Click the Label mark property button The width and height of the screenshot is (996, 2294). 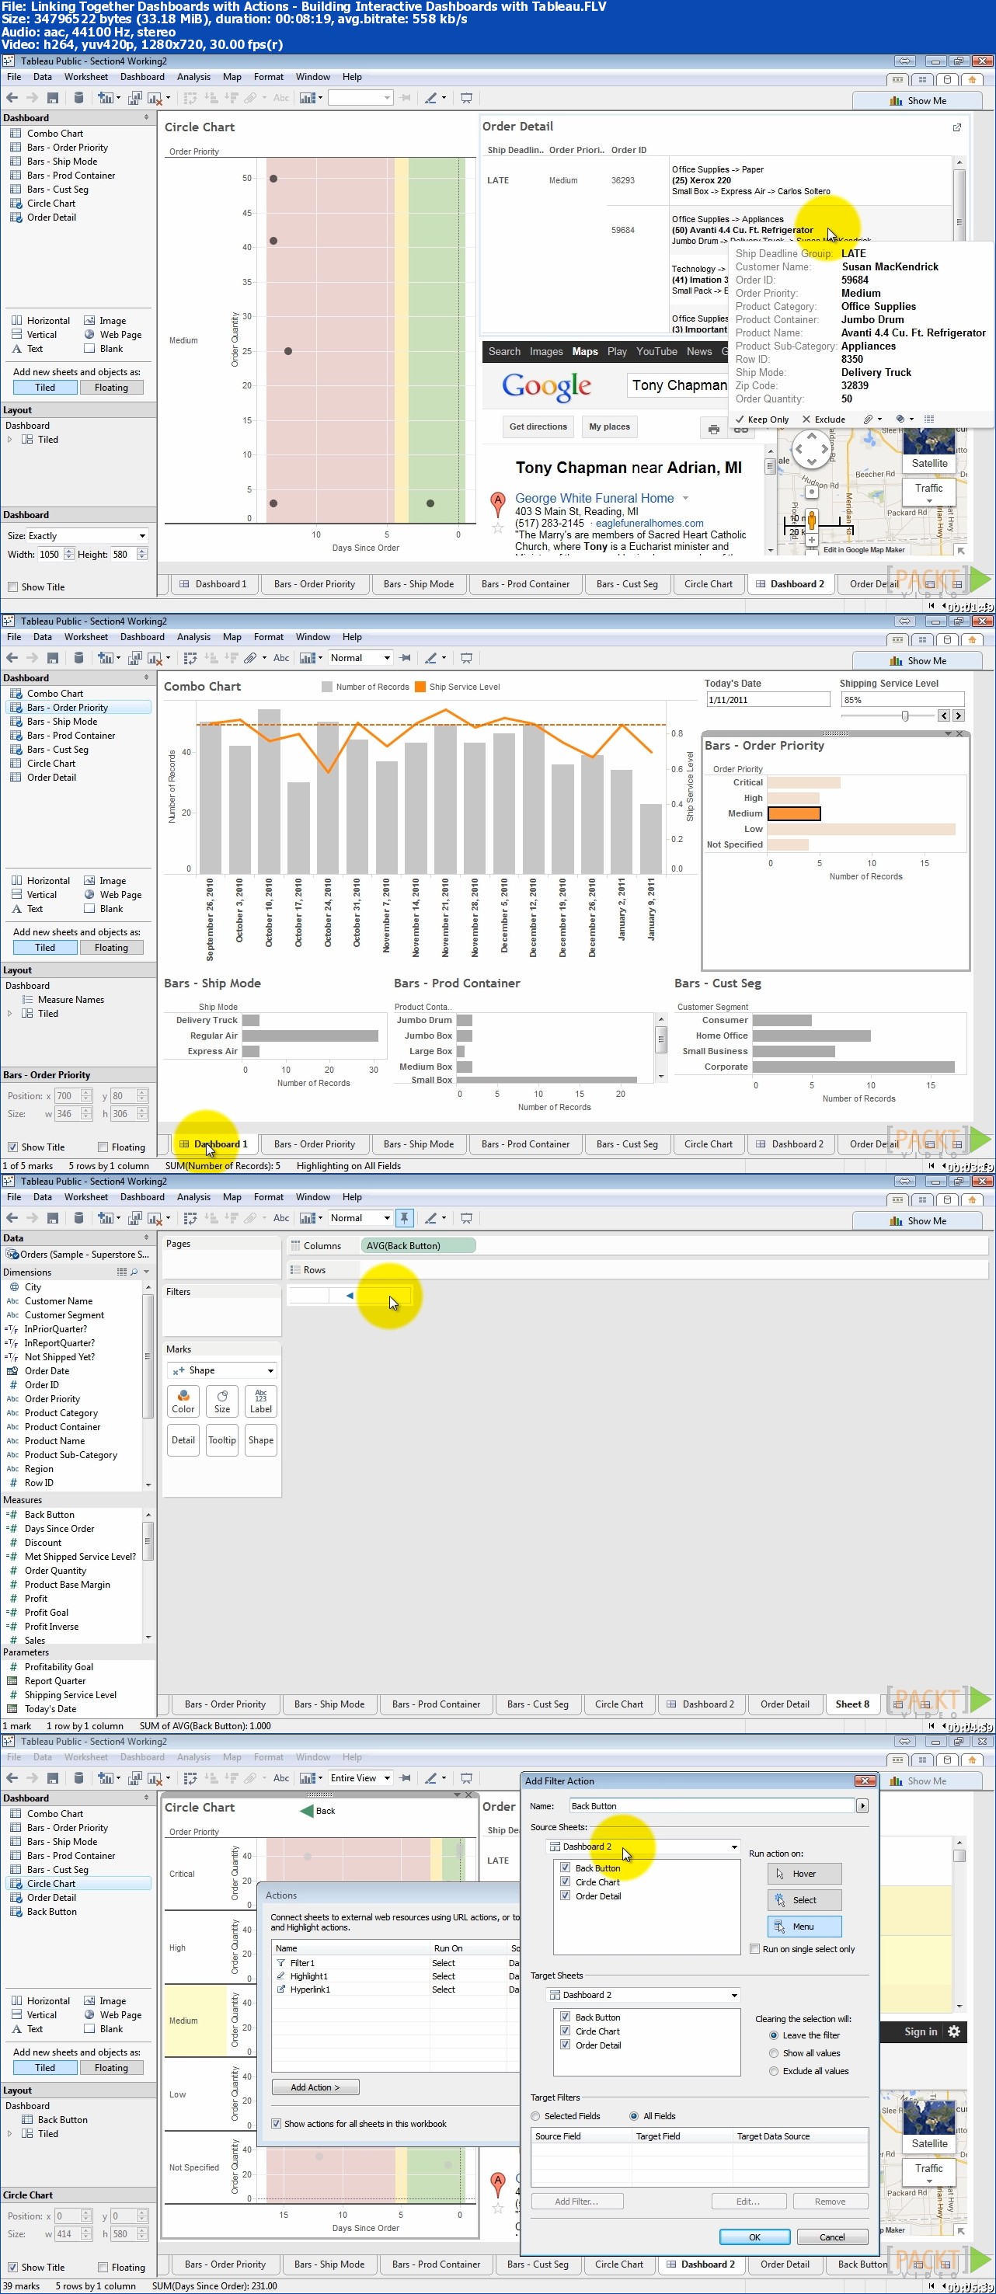261,1401
